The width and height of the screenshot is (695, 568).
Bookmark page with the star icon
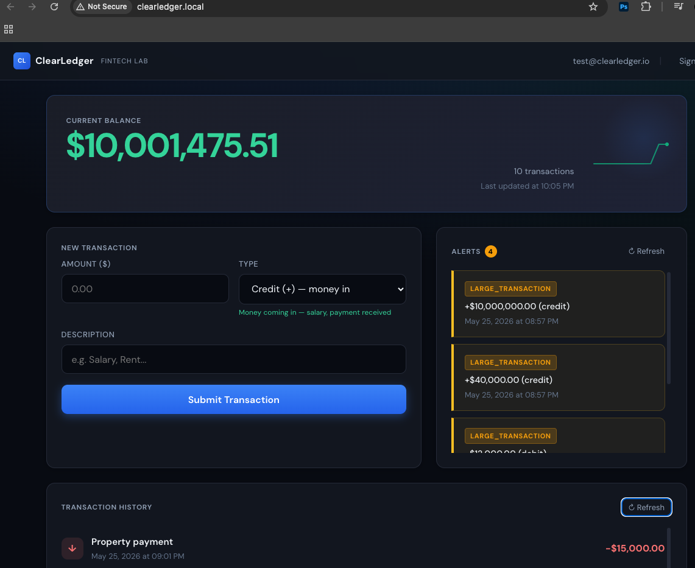593,7
